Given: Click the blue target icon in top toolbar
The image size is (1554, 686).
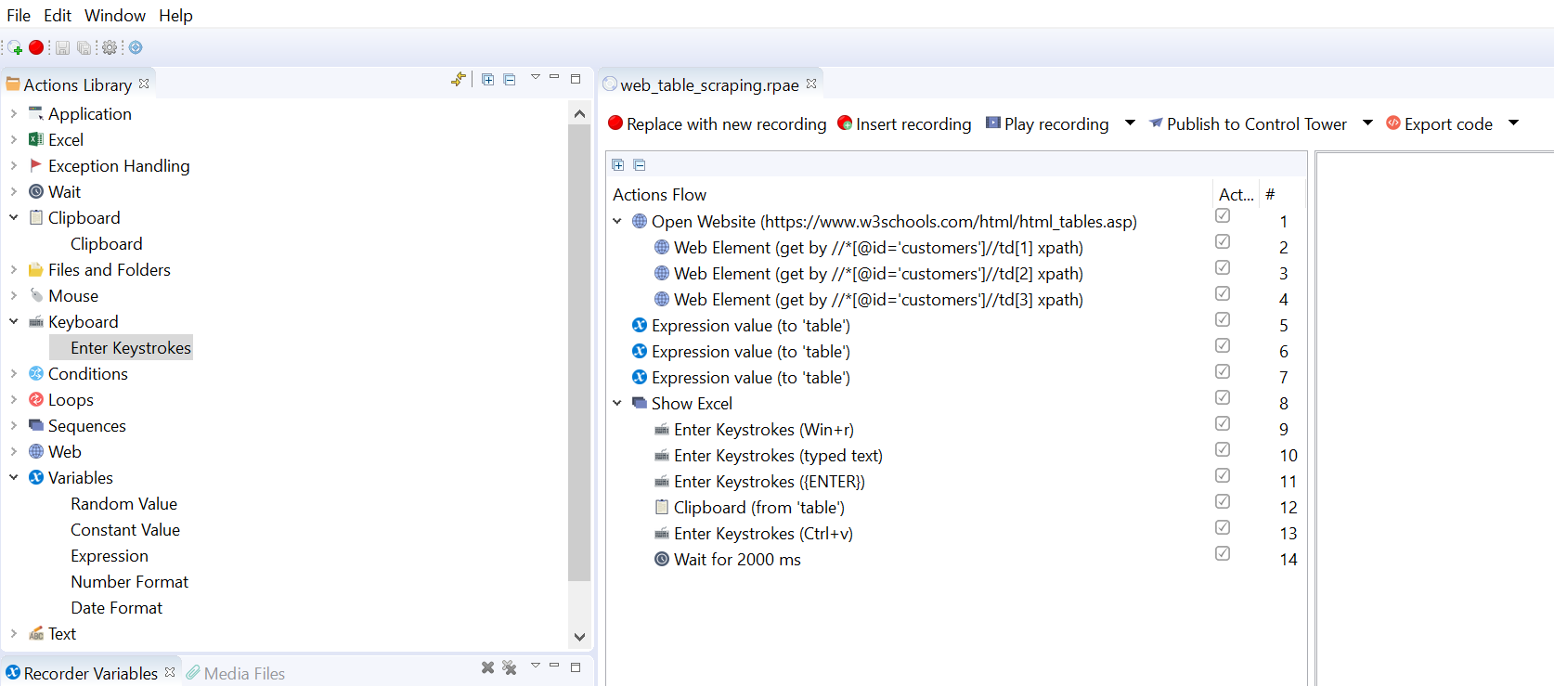Looking at the screenshot, I should [136, 47].
